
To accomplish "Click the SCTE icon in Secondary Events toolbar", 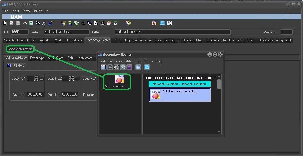I will tap(123, 67).
